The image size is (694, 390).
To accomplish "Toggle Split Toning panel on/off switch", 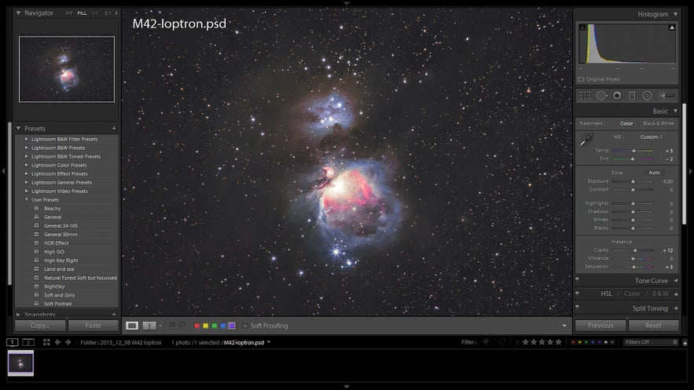I will coord(577,308).
